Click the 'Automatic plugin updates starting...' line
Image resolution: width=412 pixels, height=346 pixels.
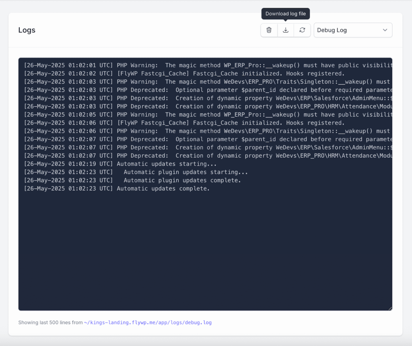tap(136, 172)
